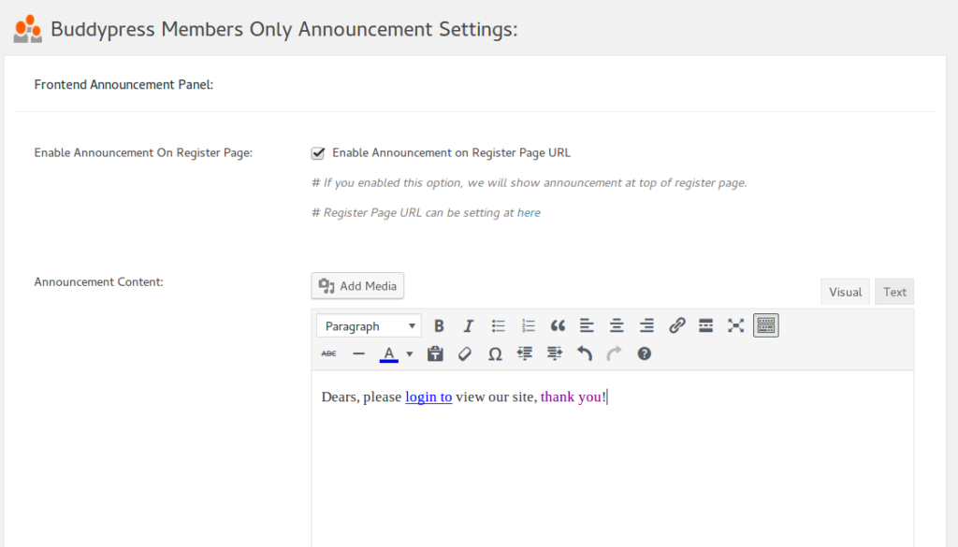Undo the last edit
Image resolution: width=958 pixels, height=547 pixels.
tap(584, 353)
